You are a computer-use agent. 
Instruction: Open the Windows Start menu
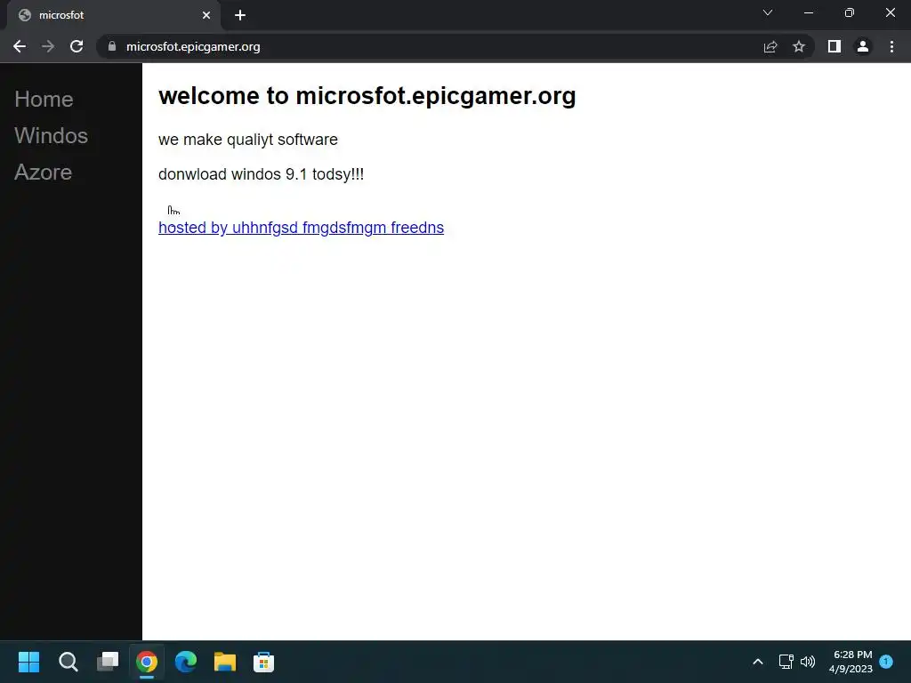tap(28, 662)
